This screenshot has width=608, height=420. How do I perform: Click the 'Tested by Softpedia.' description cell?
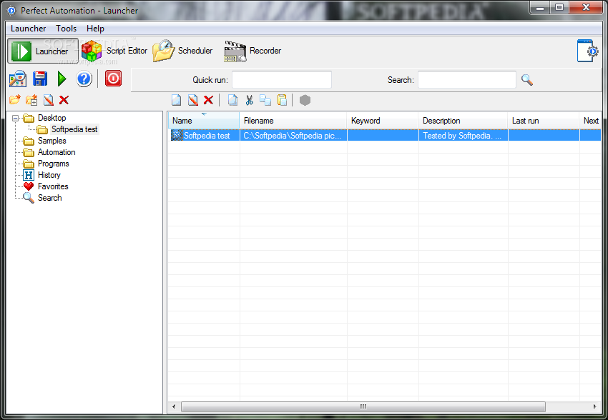pyautogui.click(x=463, y=136)
